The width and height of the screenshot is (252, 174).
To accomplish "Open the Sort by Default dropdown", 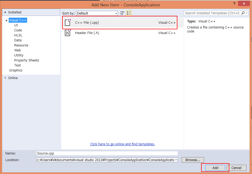I will tap(97, 13).
